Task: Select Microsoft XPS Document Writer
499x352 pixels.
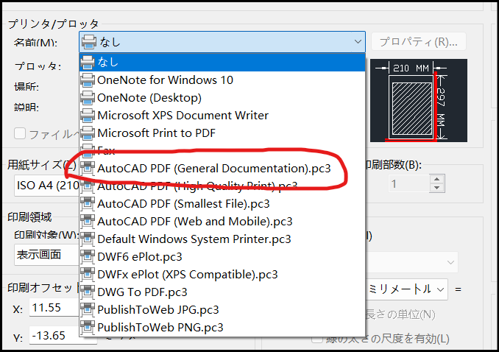Action: click(222, 116)
